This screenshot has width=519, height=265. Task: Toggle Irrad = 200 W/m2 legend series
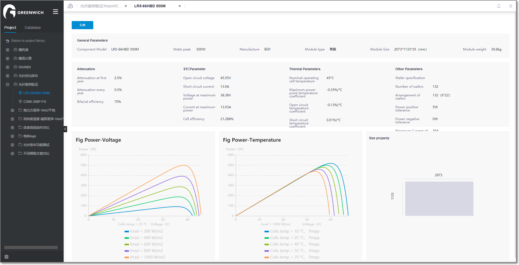click(144, 231)
